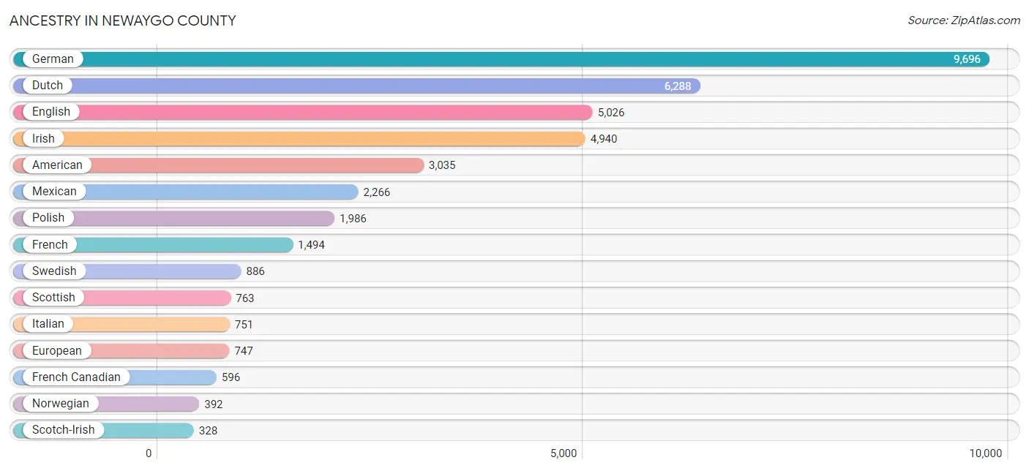Click the blue-purple Dutch bar
Viewport: 1029px width, 471px height.
tap(356, 86)
